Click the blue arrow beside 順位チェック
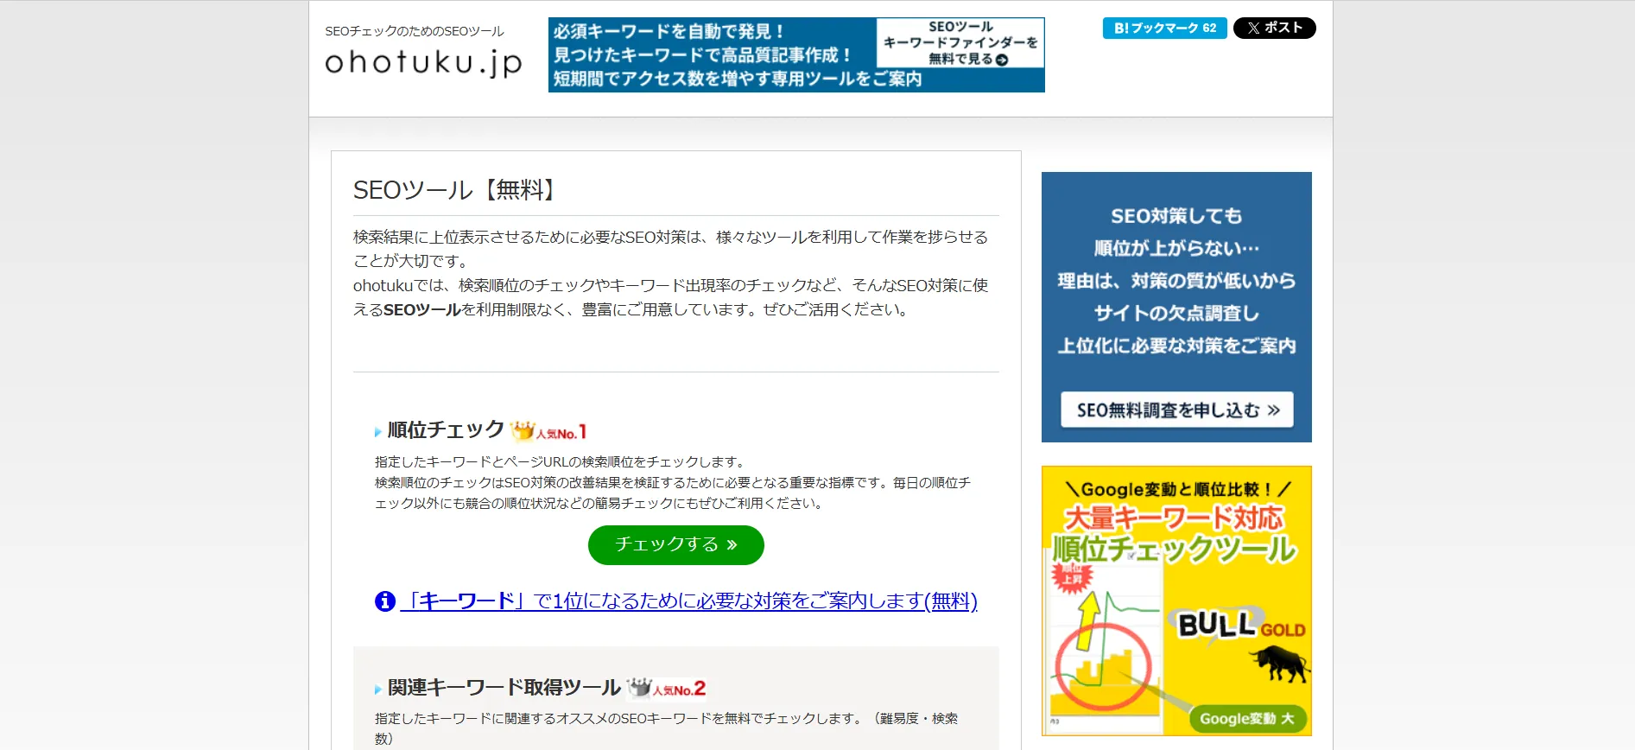The image size is (1635, 750). pos(378,432)
